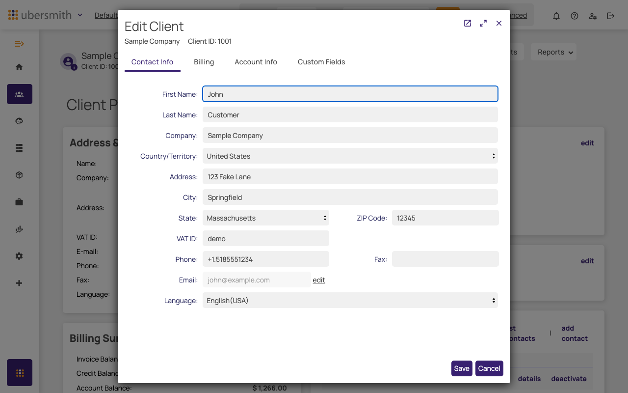Click the add contact link
Image resolution: width=628 pixels, height=393 pixels.
click(x=575, y=333)
